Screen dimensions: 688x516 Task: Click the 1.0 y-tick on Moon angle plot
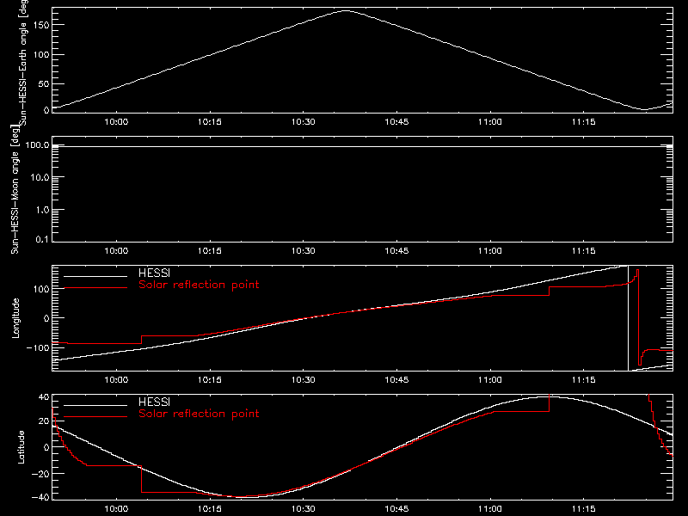42,210
